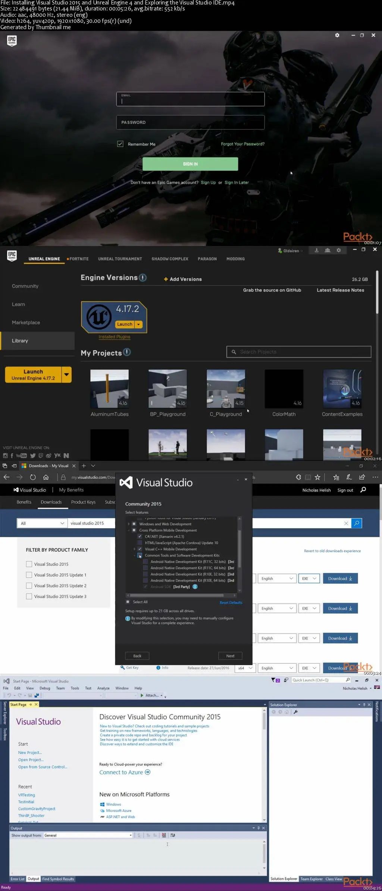Viewport: 382px width, 891px height.
Task: Click the Search Projects field
Action: (299, 352)
